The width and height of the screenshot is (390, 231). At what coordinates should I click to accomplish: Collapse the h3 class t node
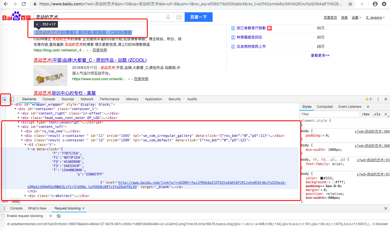pos(25,145)
